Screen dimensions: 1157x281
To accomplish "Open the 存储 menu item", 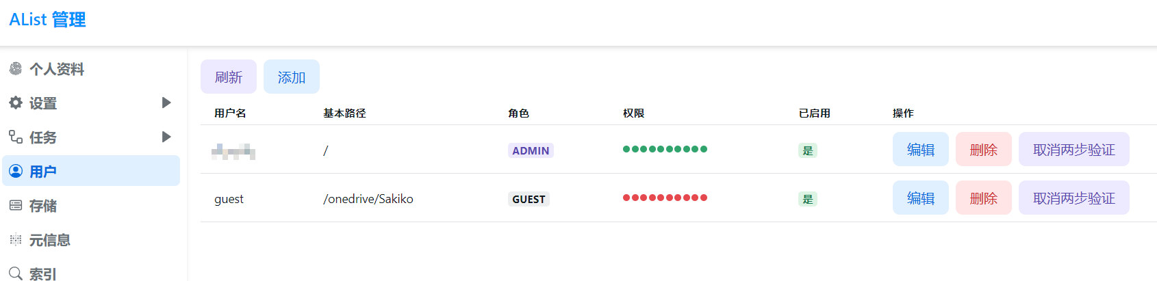I will [43, 206].
